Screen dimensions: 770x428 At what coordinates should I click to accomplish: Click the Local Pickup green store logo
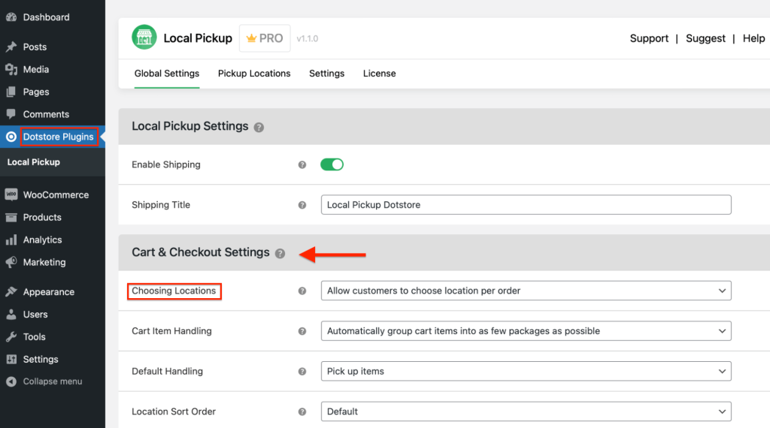pos(144,38)
